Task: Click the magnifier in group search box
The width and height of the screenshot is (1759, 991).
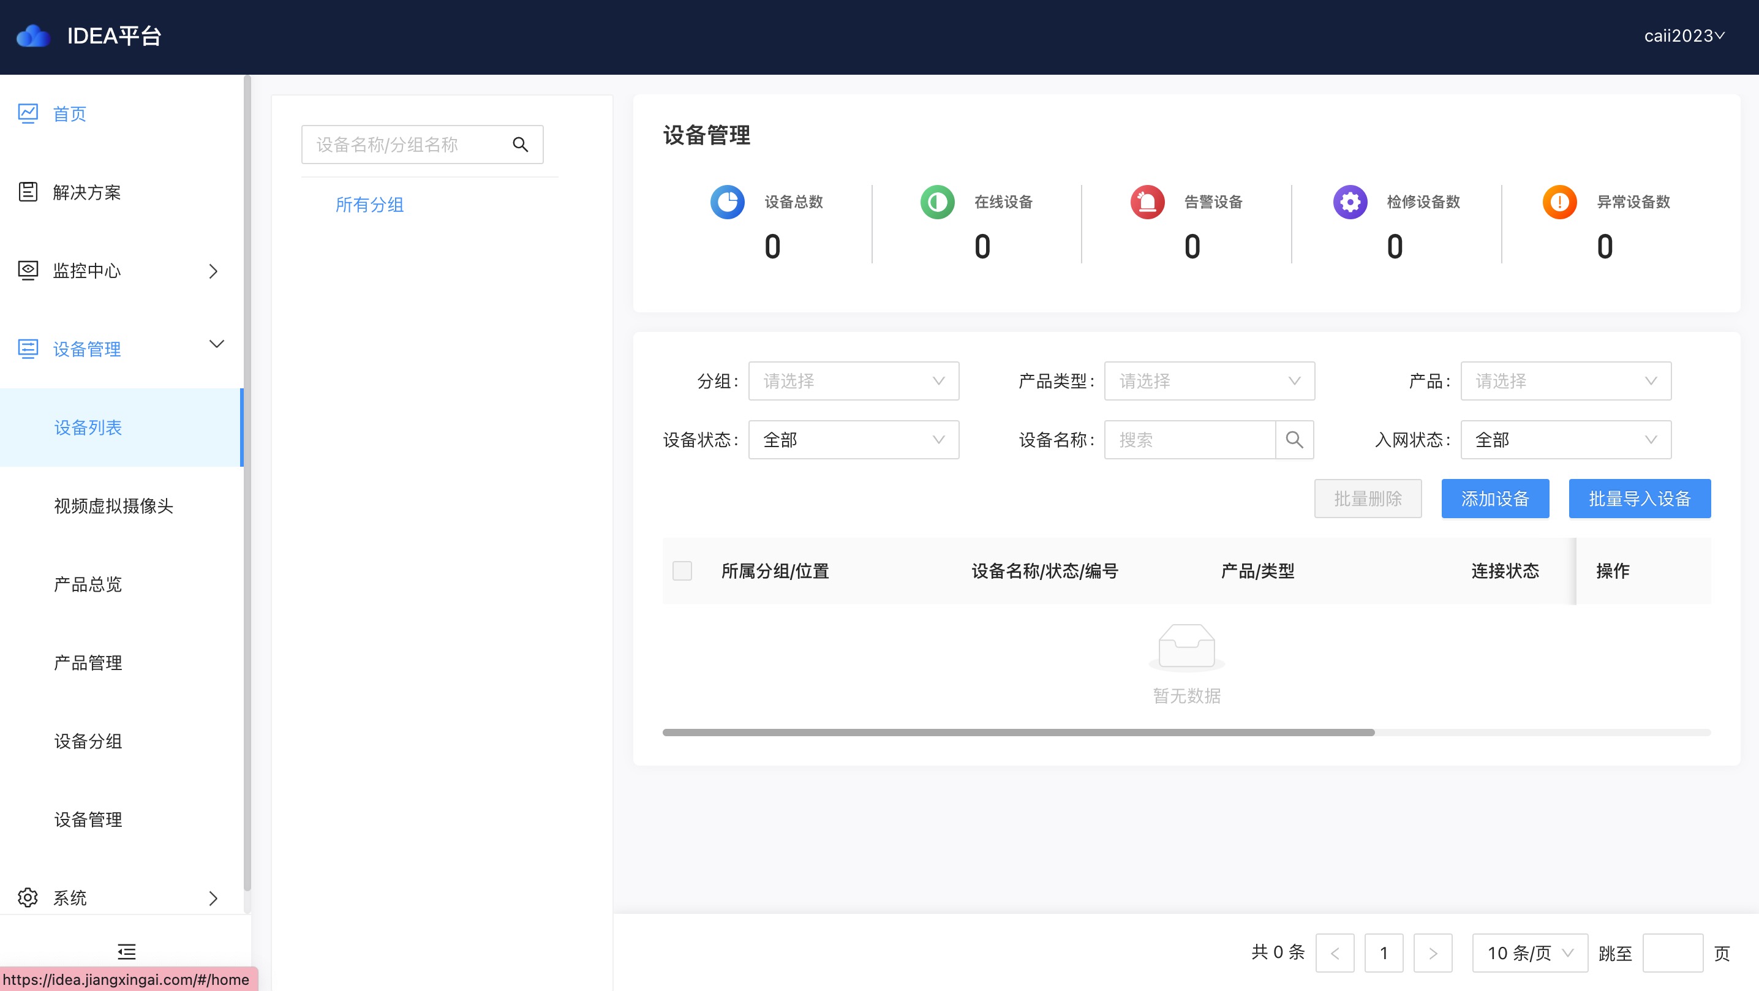Action: point(521,145)
